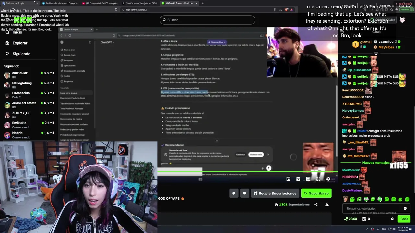Send message with the green Chat button

404,219
